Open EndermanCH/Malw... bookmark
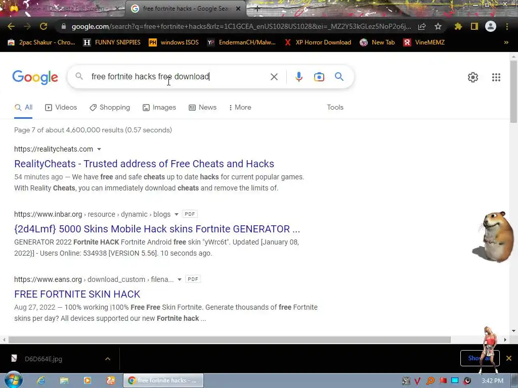Image resolution: width=518 pixels, height=388 pixels. click(x=241, y=42)
